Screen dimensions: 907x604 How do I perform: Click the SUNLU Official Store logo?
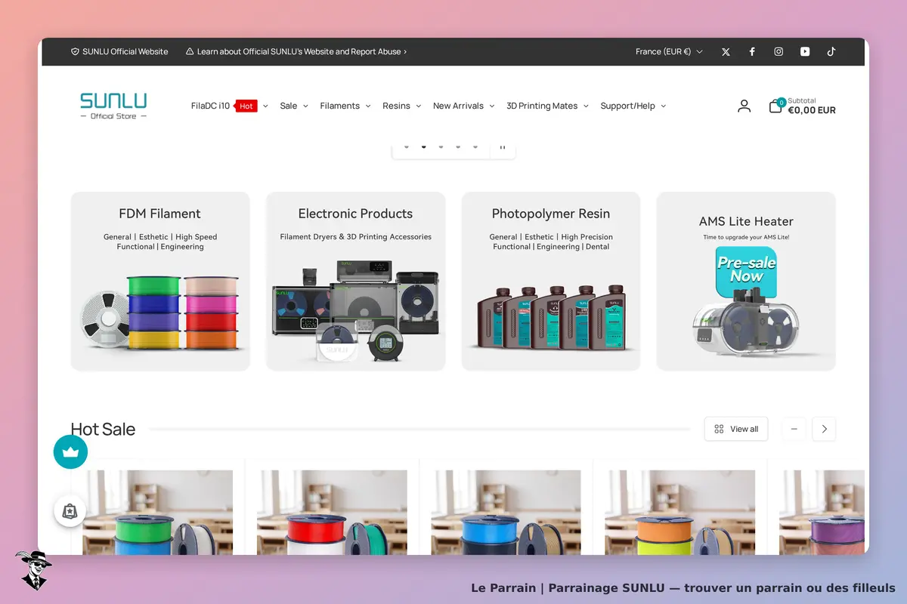[x=113, y=106]
